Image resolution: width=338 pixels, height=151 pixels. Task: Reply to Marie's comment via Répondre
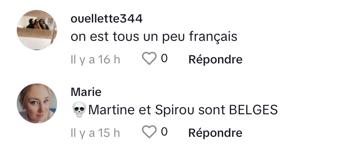[216, 133]
